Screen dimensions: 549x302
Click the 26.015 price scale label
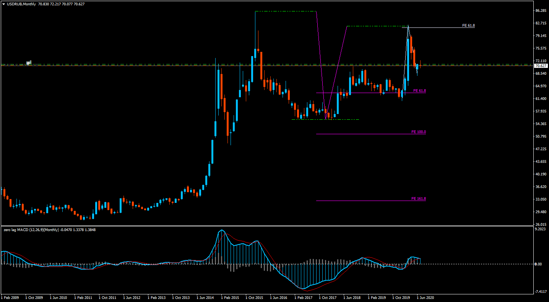(x=541, y=225)
